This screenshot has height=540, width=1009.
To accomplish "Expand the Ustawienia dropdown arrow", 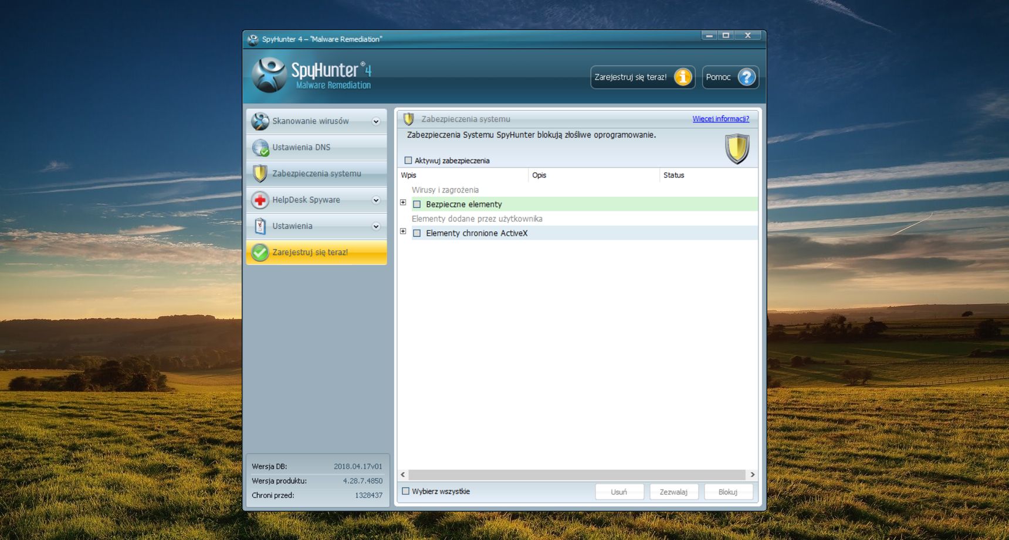I will point(376,227).
